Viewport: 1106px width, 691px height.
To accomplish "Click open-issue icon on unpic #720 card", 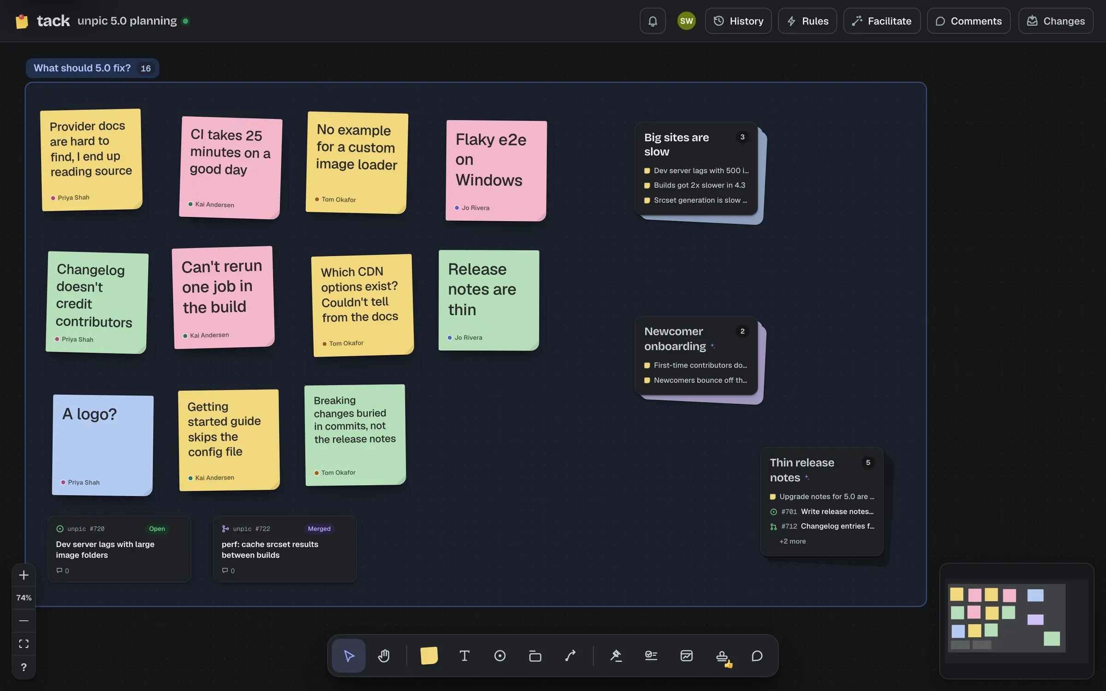I will click(60, 528).
